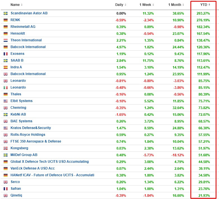Click German flag beside Rheinmetall AG
The width and height of the screenshot is (219, 199).
click(x=6, y=27)
